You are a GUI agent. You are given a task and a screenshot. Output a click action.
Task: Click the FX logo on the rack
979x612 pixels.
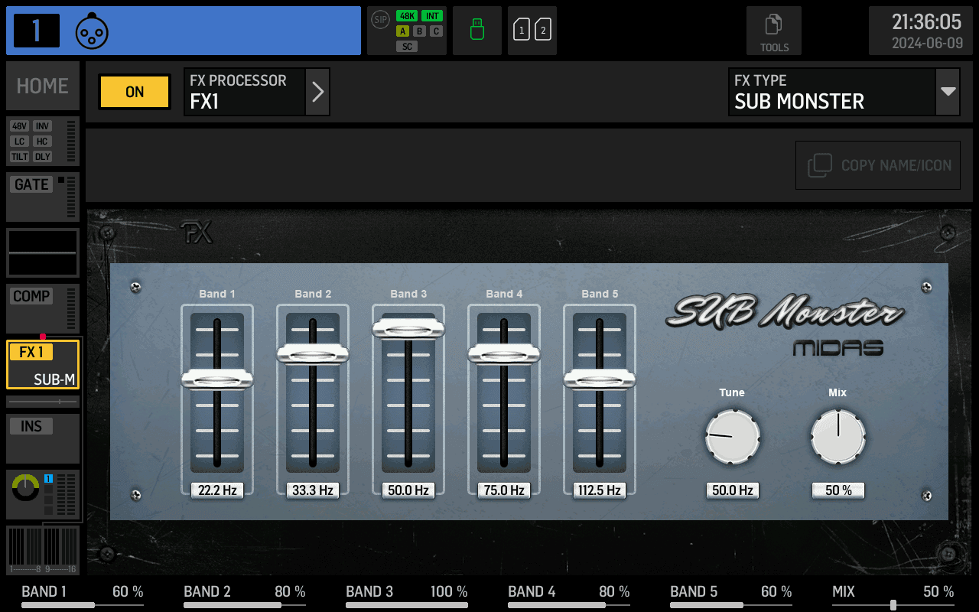[197, 233]
